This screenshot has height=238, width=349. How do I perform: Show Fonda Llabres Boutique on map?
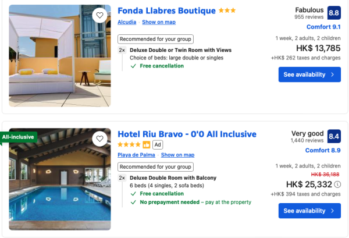tap(159, 22)
